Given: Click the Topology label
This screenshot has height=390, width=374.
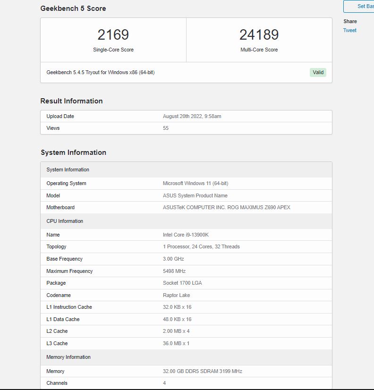Looking at the screenshot, I should 56,247.
